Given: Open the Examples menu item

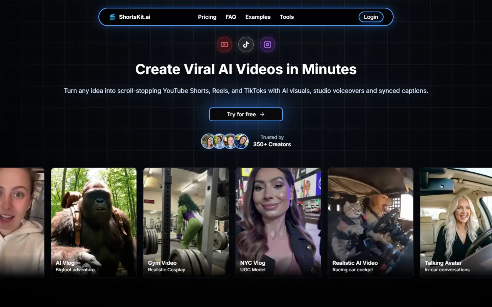Looking at the screenshot, I should pos(258,17).
